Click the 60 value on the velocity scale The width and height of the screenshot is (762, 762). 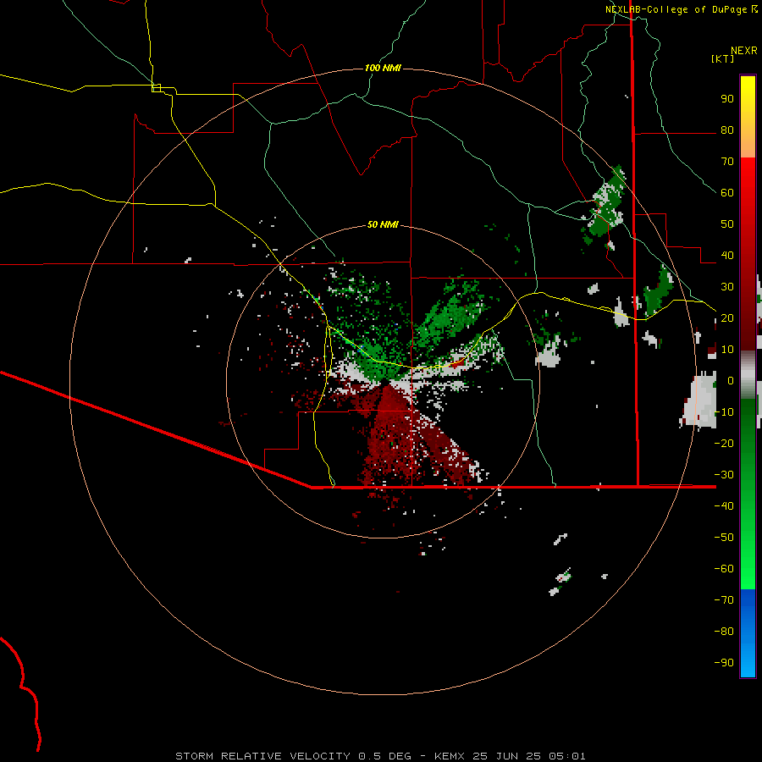coord(727,193)
